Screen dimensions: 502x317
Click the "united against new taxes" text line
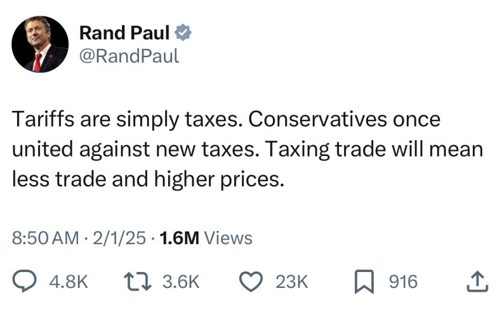coord(136,150)
